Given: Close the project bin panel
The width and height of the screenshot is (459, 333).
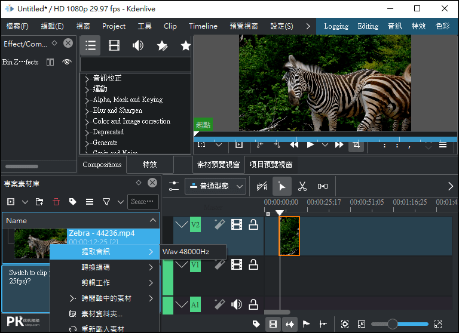Looking at the screenshot, I should pyautogui.click(x=152, y=183).
